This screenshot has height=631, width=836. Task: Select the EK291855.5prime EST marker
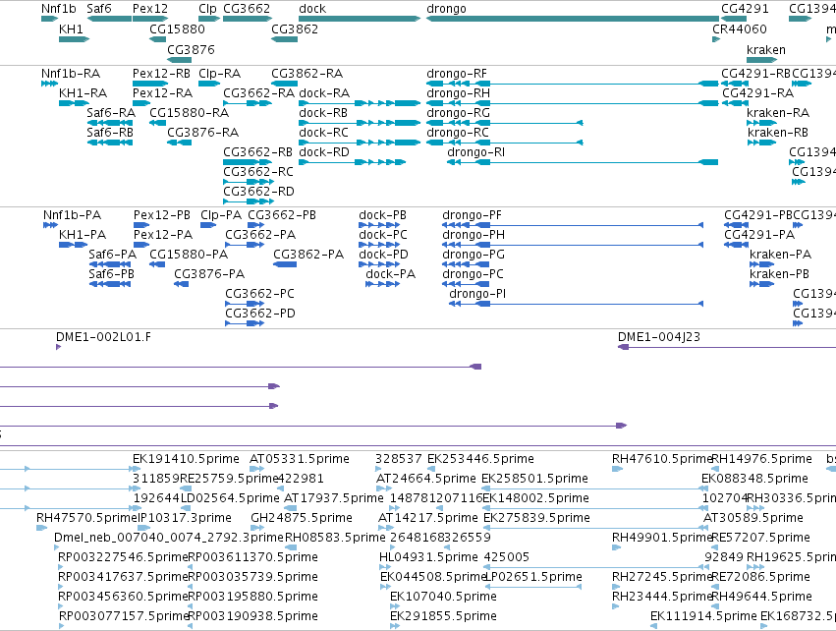(395, 626)
